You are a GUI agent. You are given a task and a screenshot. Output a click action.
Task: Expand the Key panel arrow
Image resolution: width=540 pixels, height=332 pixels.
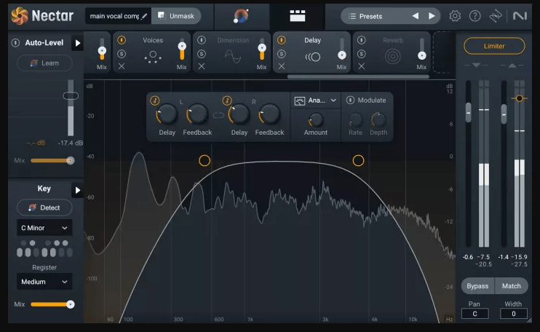[x=77, y=190]
